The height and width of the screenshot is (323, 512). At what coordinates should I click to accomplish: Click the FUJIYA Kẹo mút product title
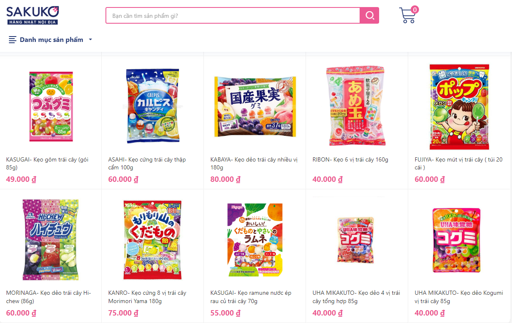pos(459,164)
